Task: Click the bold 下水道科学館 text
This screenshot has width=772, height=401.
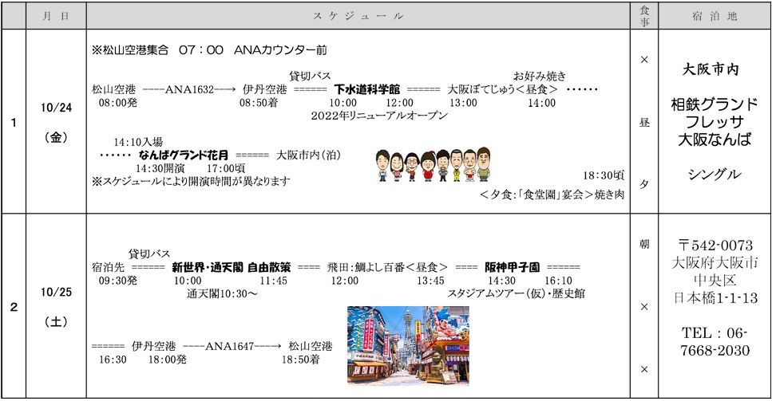Action: click(x=366, y=89)
